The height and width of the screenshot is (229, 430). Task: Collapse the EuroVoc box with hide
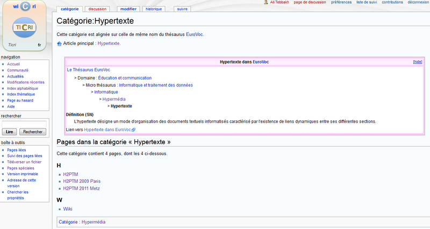pyautogui.click(x=418, y=62)
